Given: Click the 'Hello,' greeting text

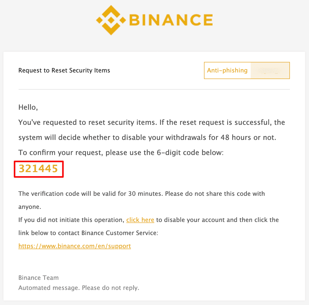Looking at the screenshot, I should [28, 107].
